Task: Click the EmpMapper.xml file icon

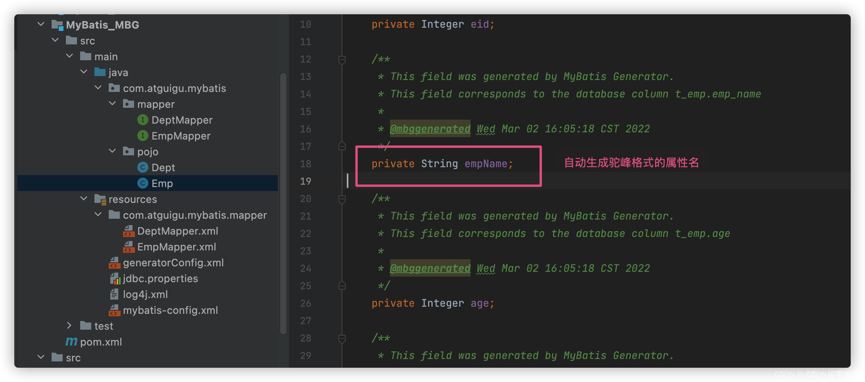Action: coord(129,247)
